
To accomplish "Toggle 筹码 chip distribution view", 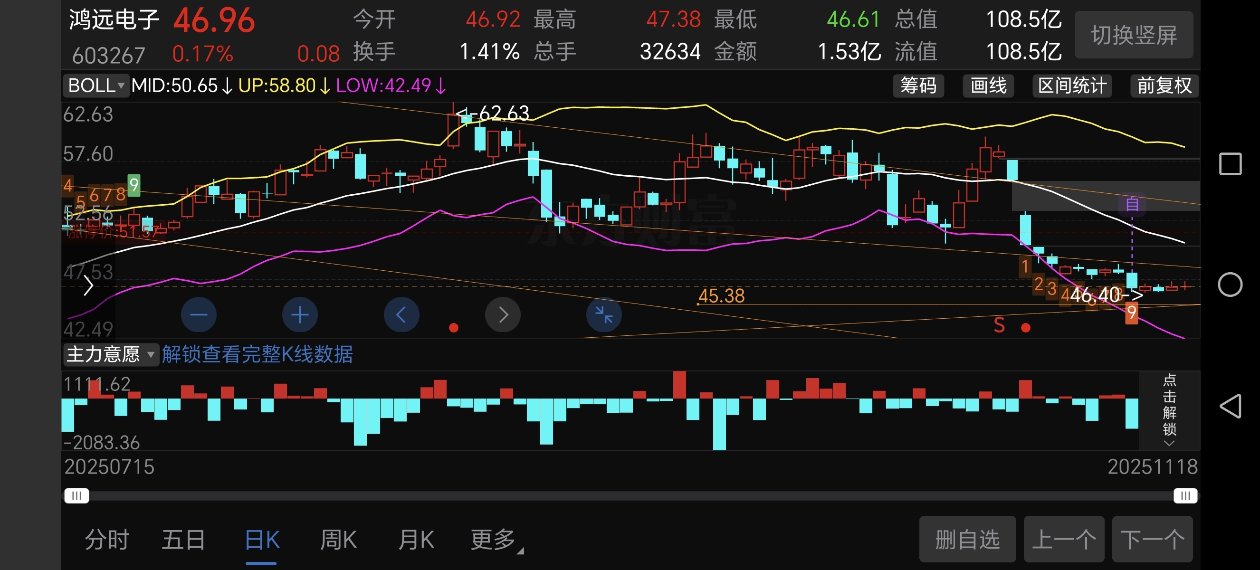I will pyautogui.click(x=918, y=85).
